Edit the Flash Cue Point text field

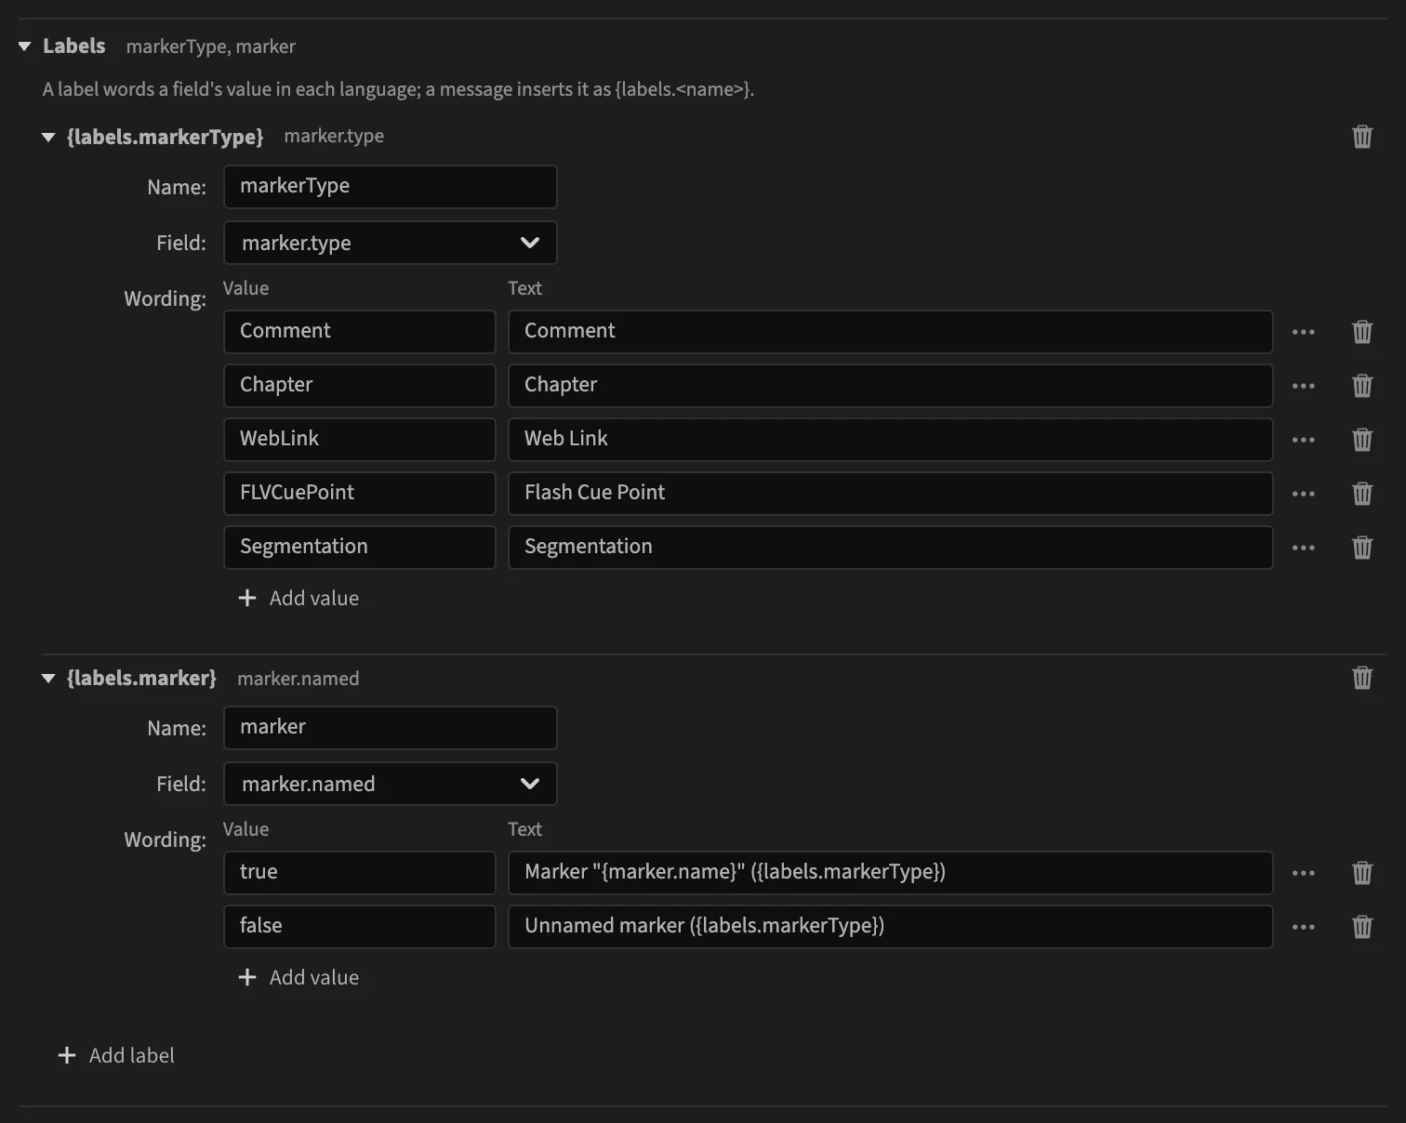tap(891, 494)
